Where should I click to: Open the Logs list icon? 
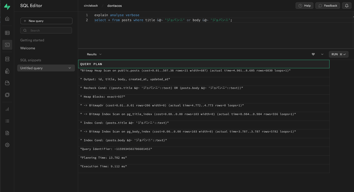(x=7, y=121)
